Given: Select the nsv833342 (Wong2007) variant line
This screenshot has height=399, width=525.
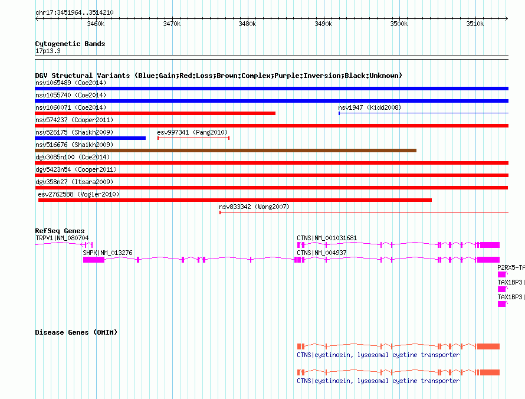Looking at the screenshot, I should [x=364, y=212].
